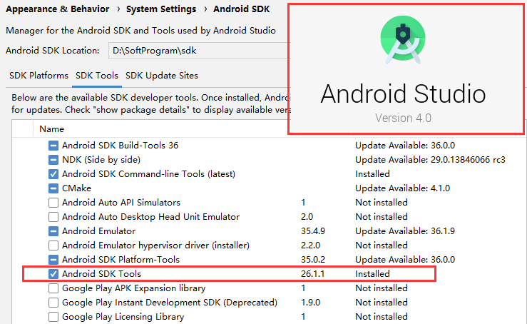Toggle NDK (Side by side) checkbox

(53, 160)
